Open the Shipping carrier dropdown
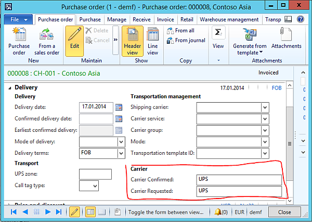 pyautogui.click(x=265, y=107)
